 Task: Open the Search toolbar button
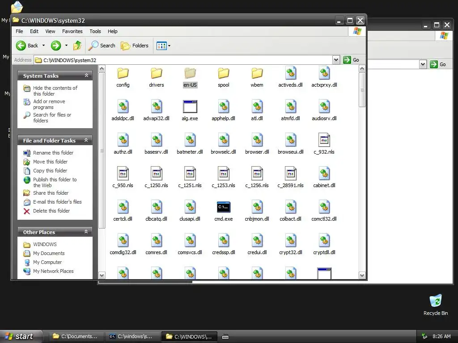tap(102, 46)
